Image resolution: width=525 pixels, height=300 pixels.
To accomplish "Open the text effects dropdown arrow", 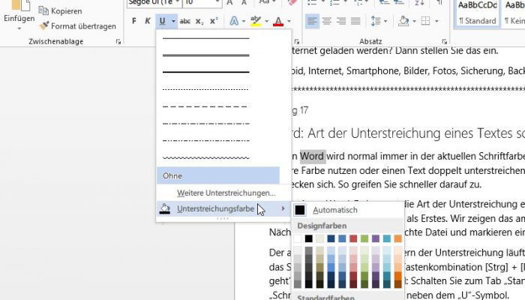I will click(x=244, y=21).
